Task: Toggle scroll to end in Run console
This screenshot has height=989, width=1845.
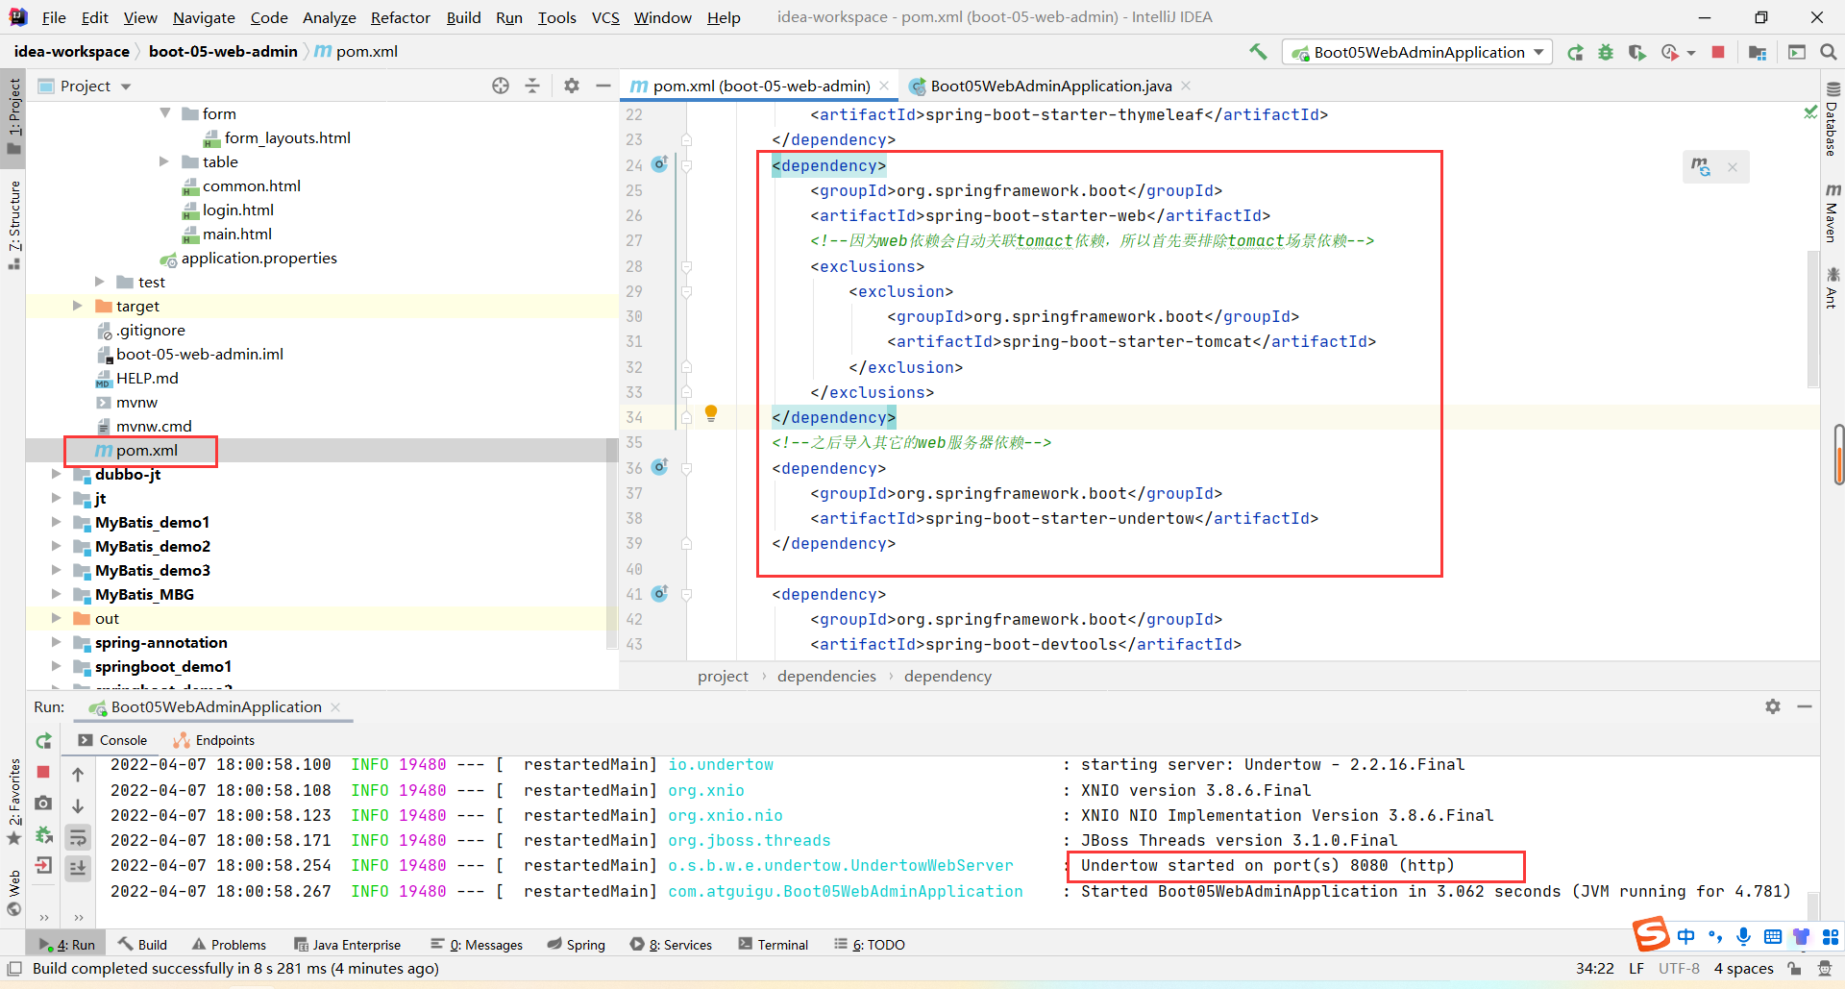Action: 78,868
